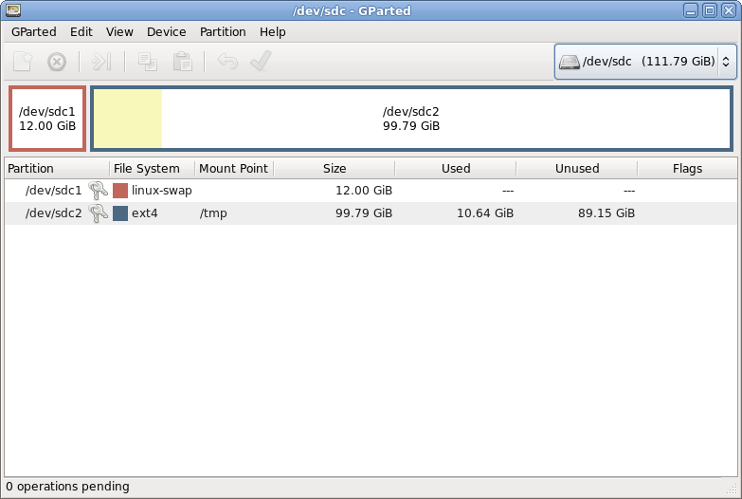This screenshot has height=499, width=742.
Task: Sort by the Used column header
Action: click(455, 169)
